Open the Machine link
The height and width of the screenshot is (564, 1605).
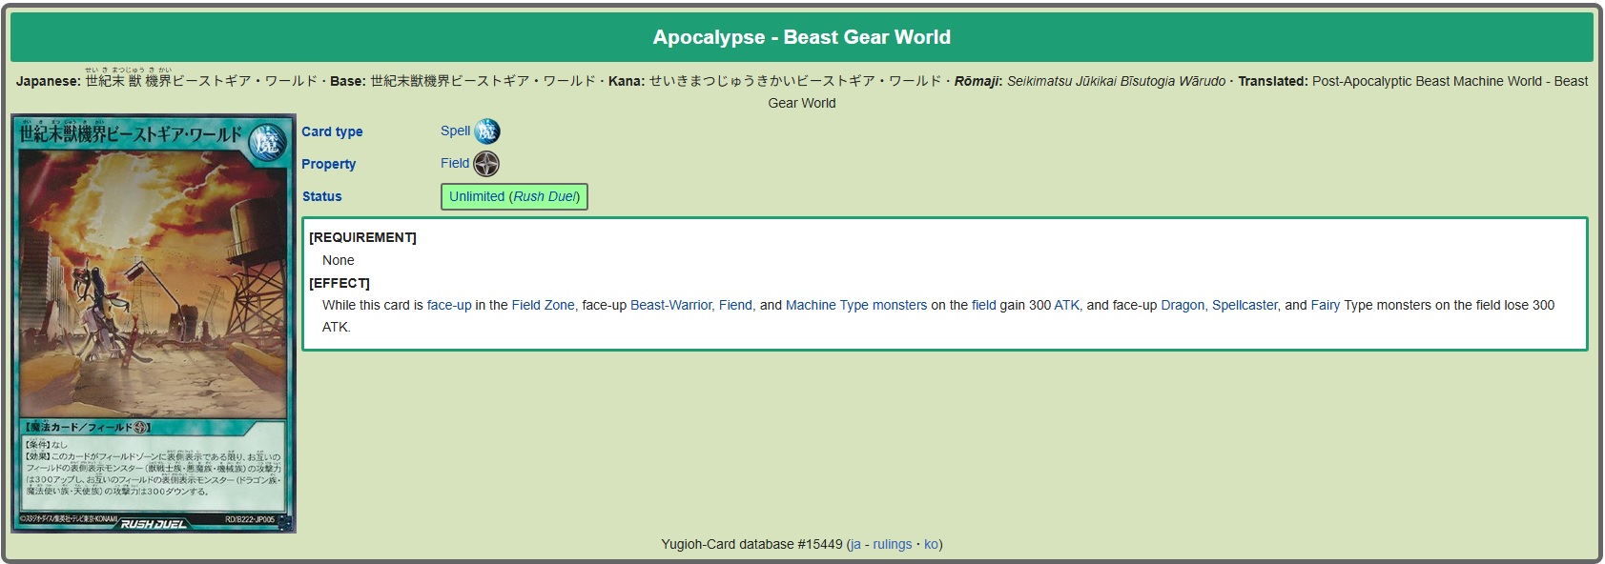pos(811,305)
